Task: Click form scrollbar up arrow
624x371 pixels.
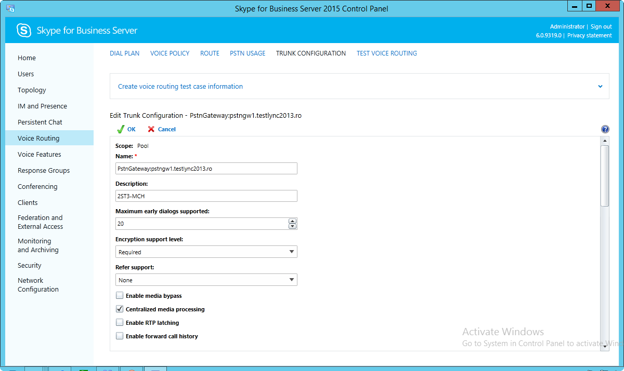Action: pos(605,141)
